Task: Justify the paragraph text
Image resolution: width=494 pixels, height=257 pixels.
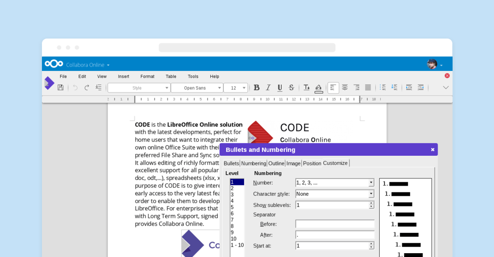Action: click(x=368, y=87)
